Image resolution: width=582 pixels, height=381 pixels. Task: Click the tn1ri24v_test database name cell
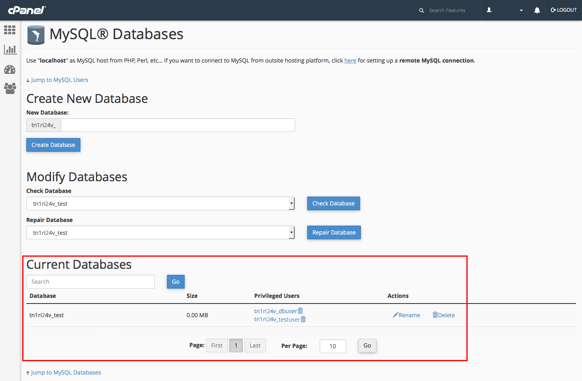(x=46, y=315)
